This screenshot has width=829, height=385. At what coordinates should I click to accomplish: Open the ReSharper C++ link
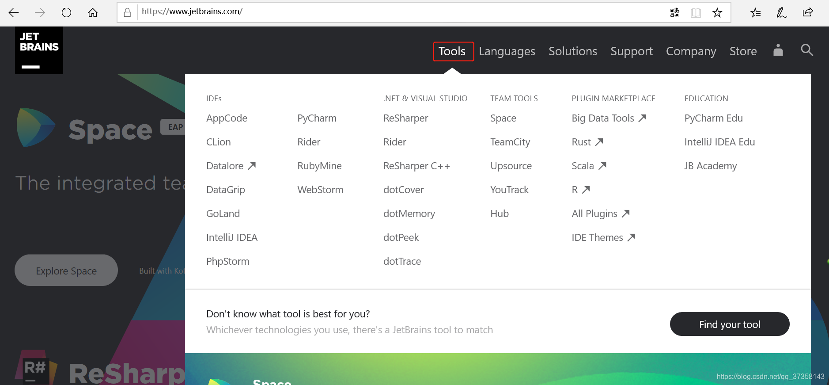click(417, 166)
